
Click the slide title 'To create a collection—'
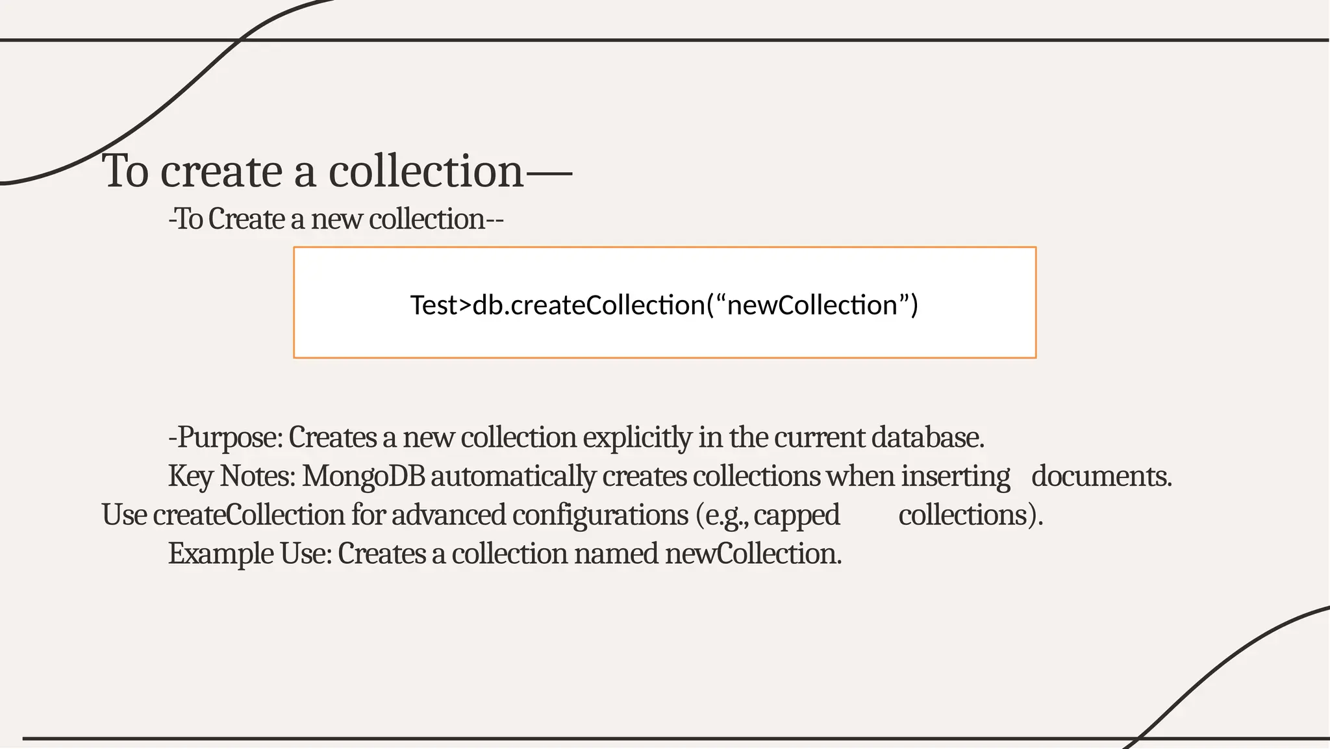tap(337, 171)
